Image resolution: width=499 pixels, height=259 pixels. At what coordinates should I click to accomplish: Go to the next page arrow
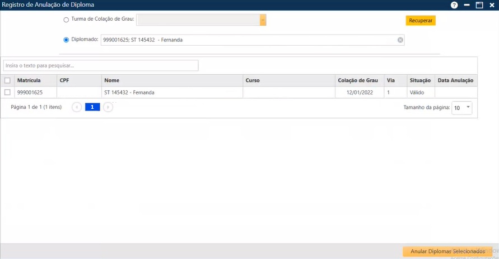(x=108, y=107)
